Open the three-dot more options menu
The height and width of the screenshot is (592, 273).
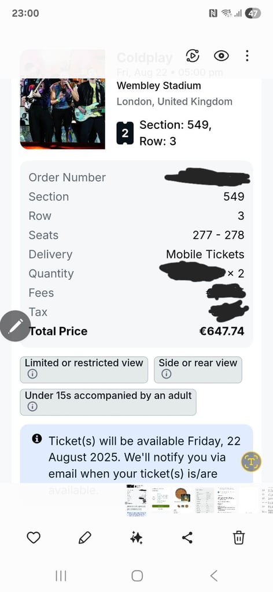(x=247, y=56)
